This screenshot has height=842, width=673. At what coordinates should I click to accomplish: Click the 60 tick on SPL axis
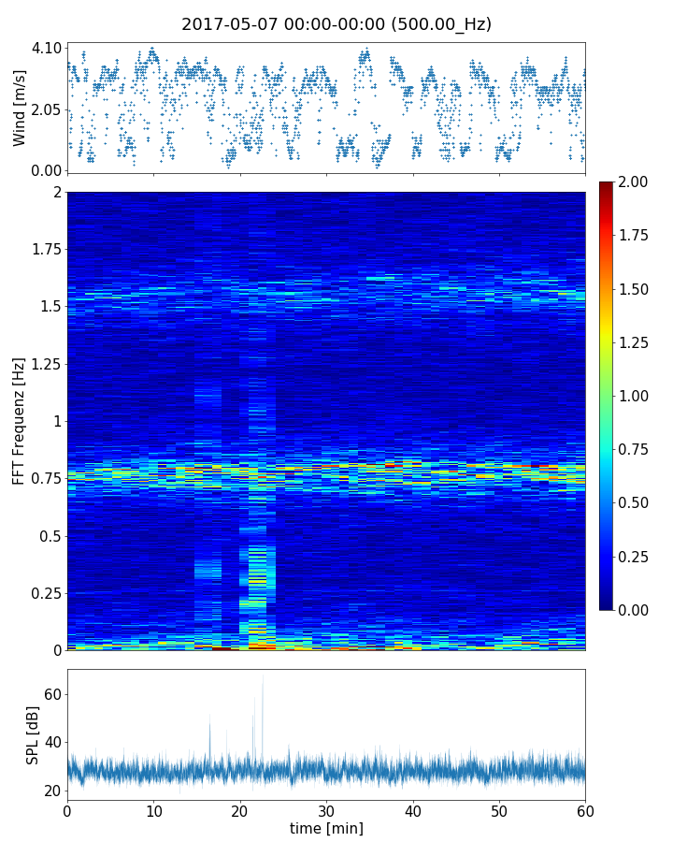[52, 694]
